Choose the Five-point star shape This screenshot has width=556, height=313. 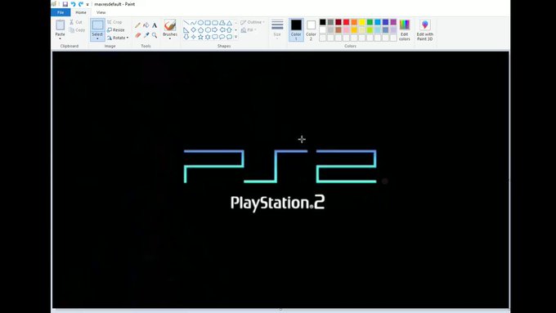tap(200, 37)
